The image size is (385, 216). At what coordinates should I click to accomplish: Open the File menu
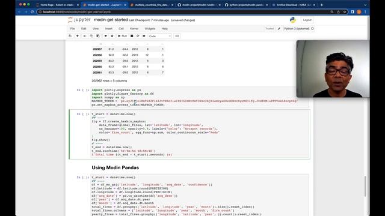72,29
